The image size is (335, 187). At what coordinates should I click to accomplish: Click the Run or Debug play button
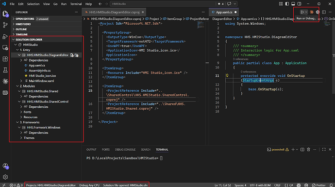pos(302,12)
